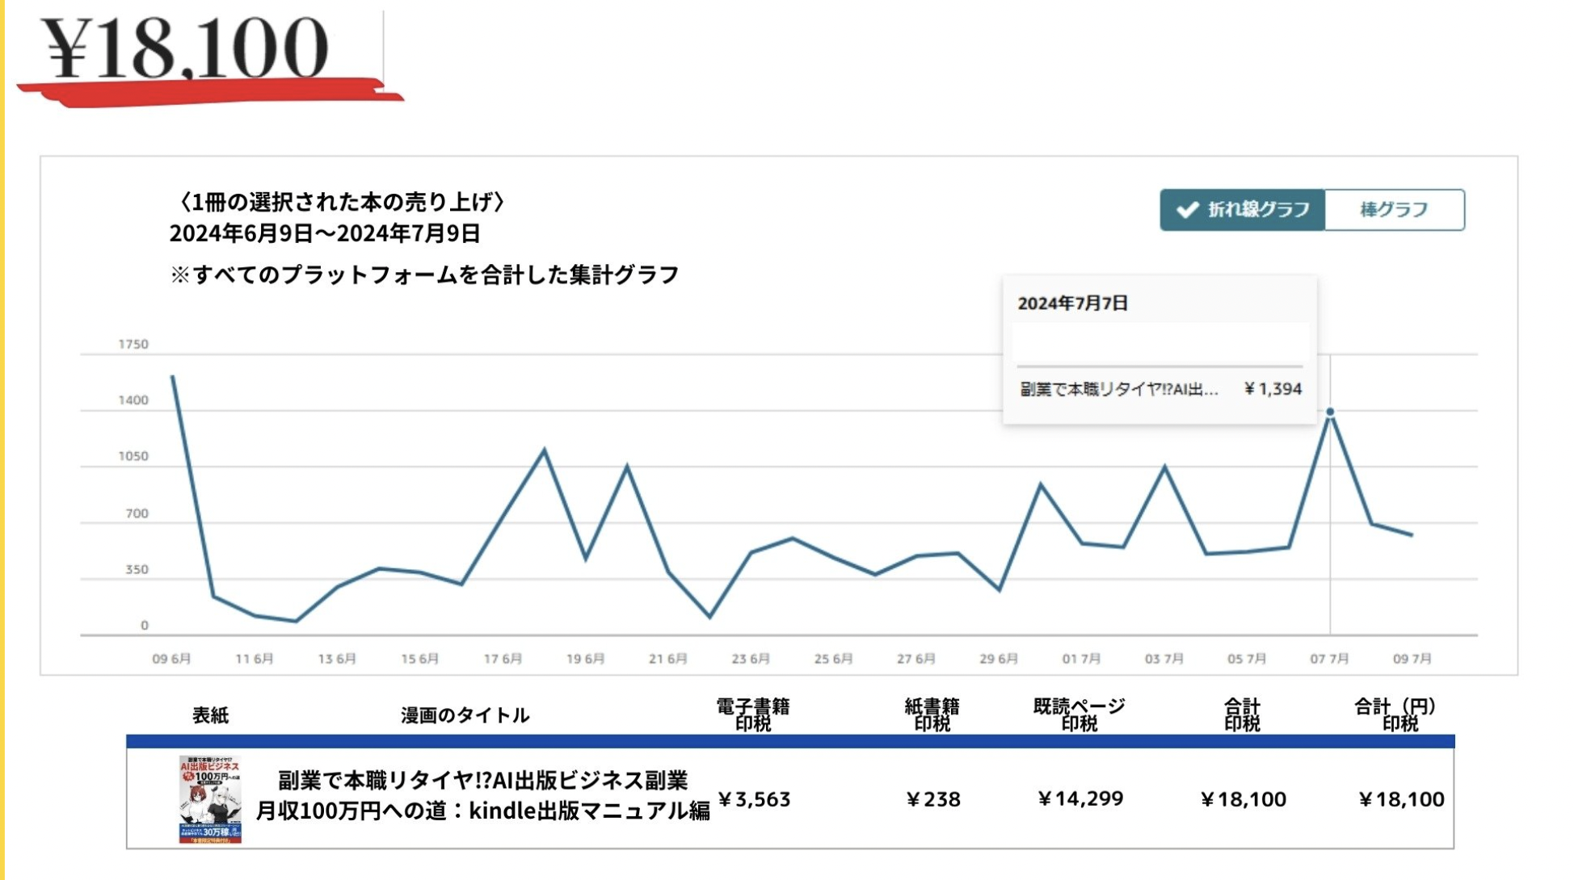This screenshot has height=880, width=1574.
Task: Click the 電子書籍印税 column header
Action: [x=752, y=714]
